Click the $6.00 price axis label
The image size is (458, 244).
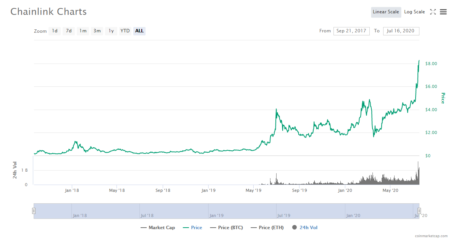point(431,86)
